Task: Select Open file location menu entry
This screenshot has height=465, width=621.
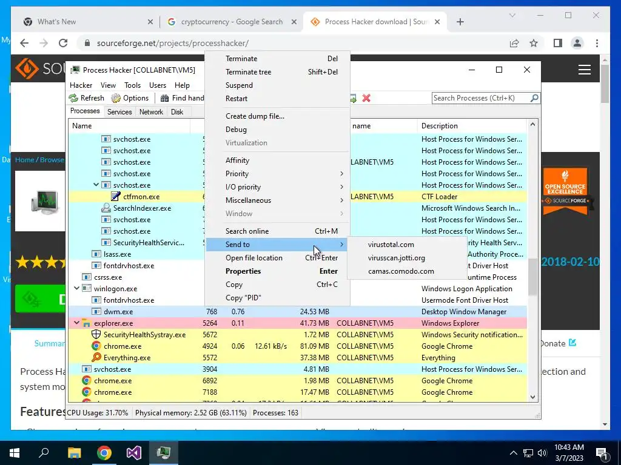Action: pos(277,258)
